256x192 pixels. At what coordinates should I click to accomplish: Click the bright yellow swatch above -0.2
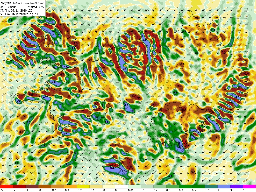click(83, 186)
